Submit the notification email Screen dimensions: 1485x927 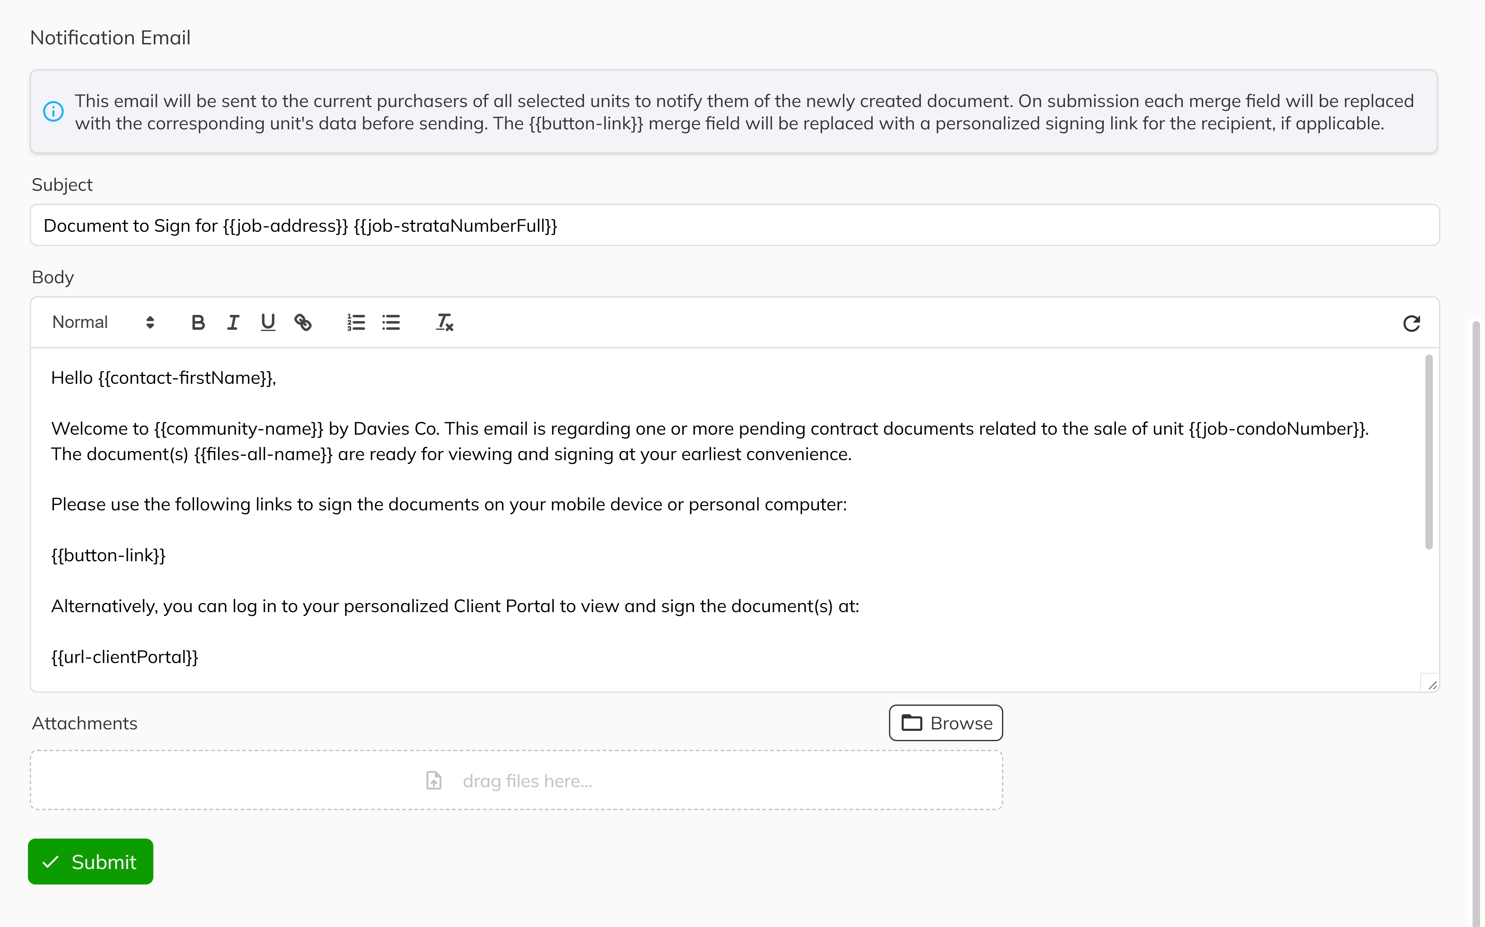click(90, 862)
